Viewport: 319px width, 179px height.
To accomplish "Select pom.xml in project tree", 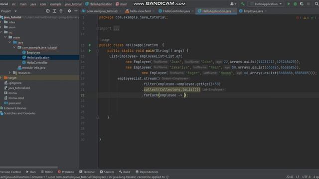I will (14, 103).
